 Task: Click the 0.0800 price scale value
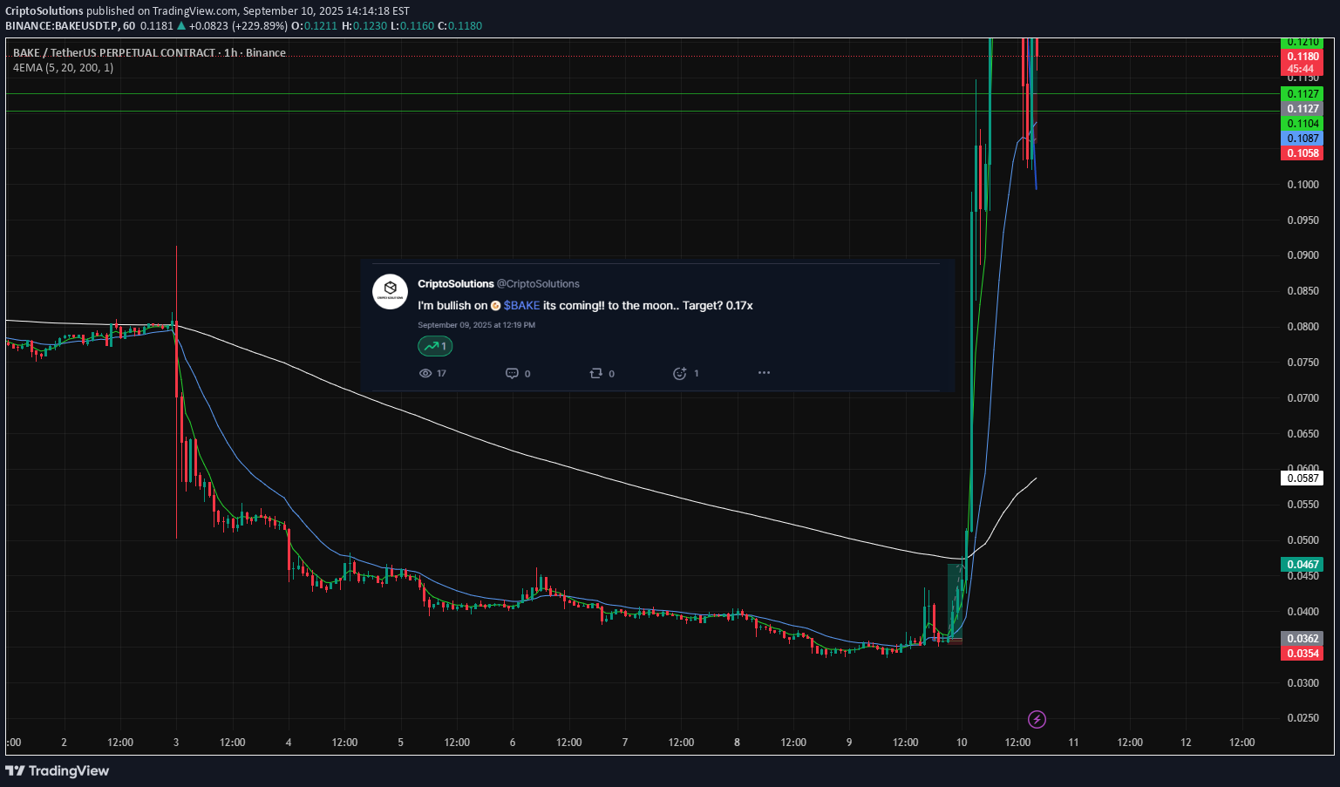[x=1303, y=327]
